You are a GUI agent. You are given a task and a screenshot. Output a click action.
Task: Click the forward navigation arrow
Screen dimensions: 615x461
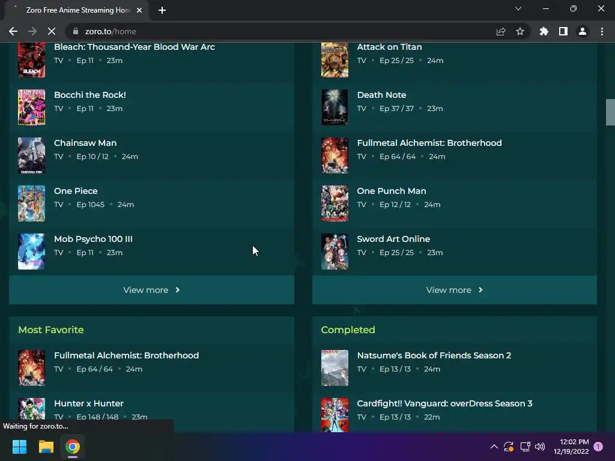point(32,31)
